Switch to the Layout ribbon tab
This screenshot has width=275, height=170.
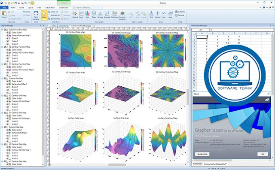(x=31, y=8)
